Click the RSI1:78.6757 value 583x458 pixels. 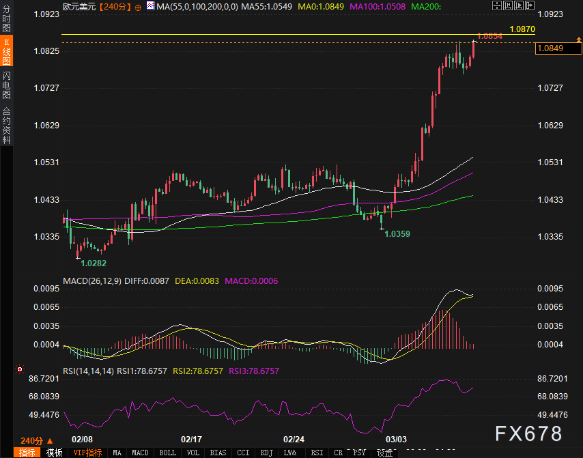[142, 371]
